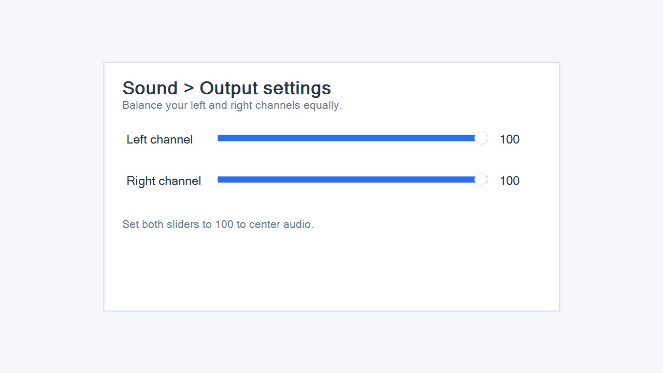Click the Left channel slider handle
The height and width of the screenshot is (373, 663).
(481, 138)
